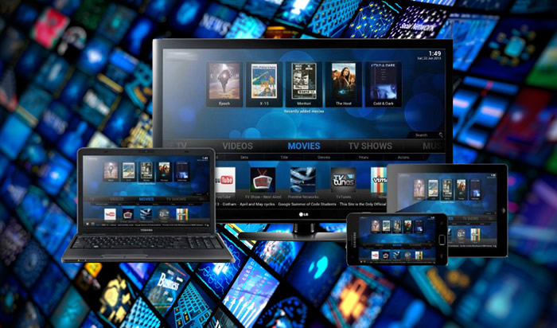The width and height of the screenshot is (557, 328).
Task: Launch the Vimeo striped icon on the laptop
Action: (182, 214)
